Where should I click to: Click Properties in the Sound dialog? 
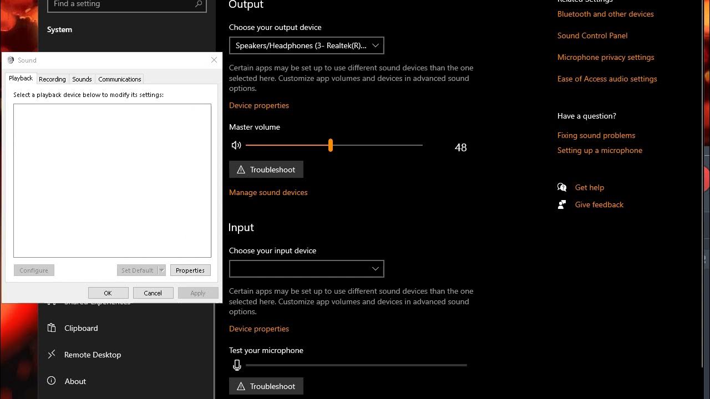click(x=190, y=270)
